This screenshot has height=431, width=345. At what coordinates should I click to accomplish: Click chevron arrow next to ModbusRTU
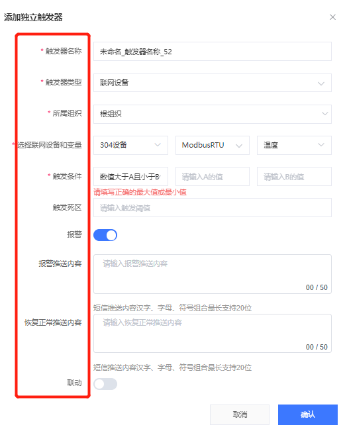tap(239, 146)
